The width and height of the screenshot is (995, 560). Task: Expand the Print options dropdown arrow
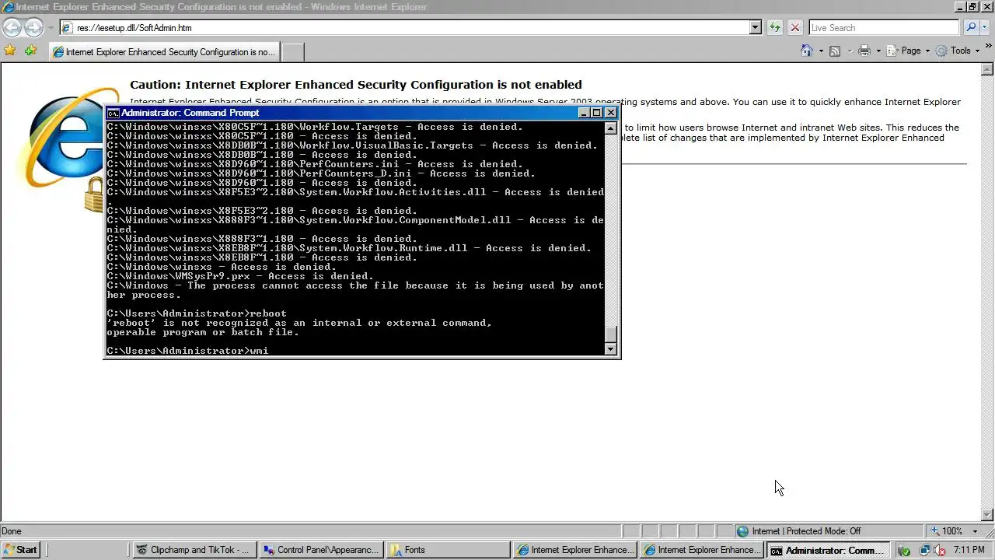[878, 51]
